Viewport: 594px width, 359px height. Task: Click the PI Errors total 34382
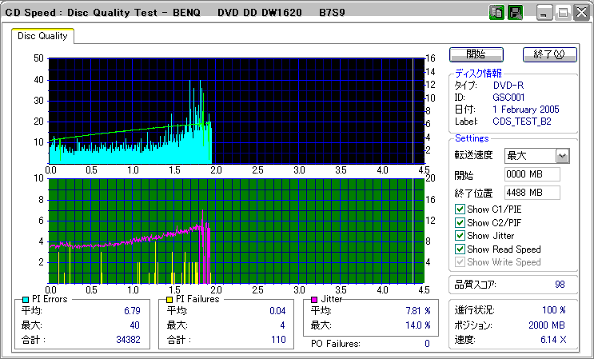[128, 340]
